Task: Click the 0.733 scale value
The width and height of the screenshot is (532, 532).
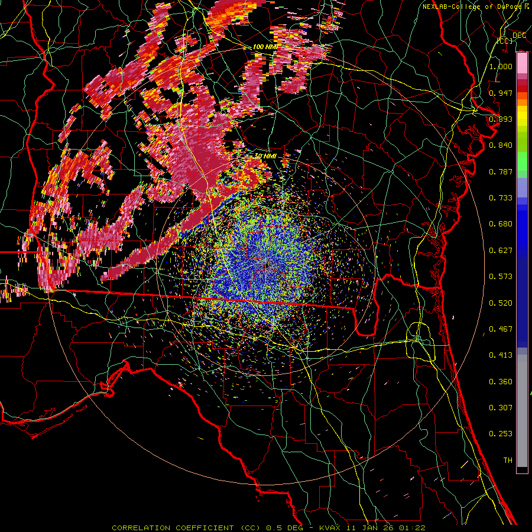Action: click(501, 198)
